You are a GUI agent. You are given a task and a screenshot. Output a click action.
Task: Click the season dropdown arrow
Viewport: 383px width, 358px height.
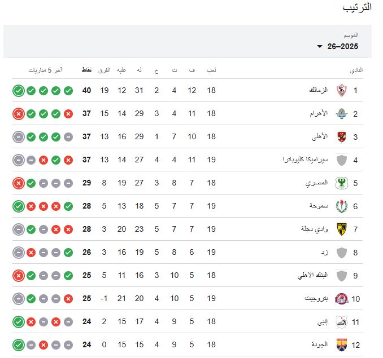click(320, 46)
